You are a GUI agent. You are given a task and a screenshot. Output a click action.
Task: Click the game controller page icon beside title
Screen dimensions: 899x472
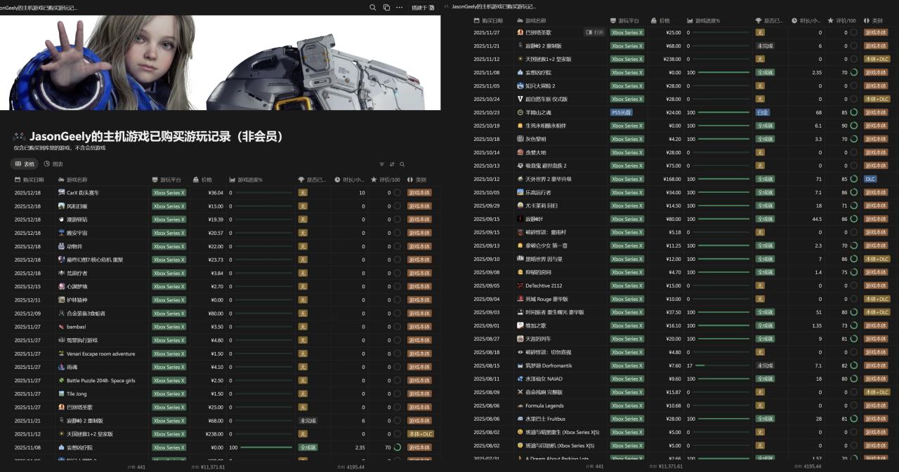pos(19,136)
